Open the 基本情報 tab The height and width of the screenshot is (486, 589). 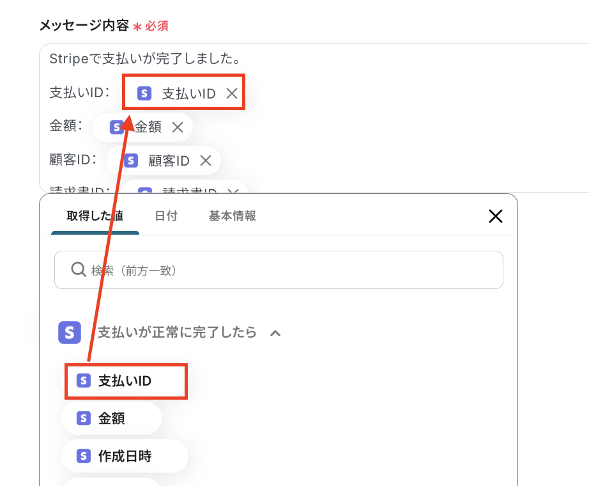233,216
